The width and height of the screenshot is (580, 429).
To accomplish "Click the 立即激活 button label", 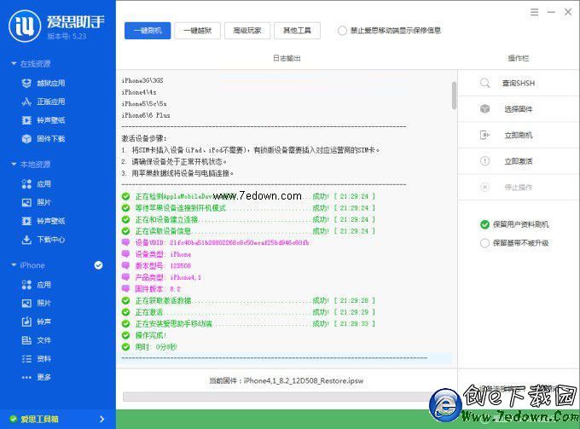I will coord(519,161).
